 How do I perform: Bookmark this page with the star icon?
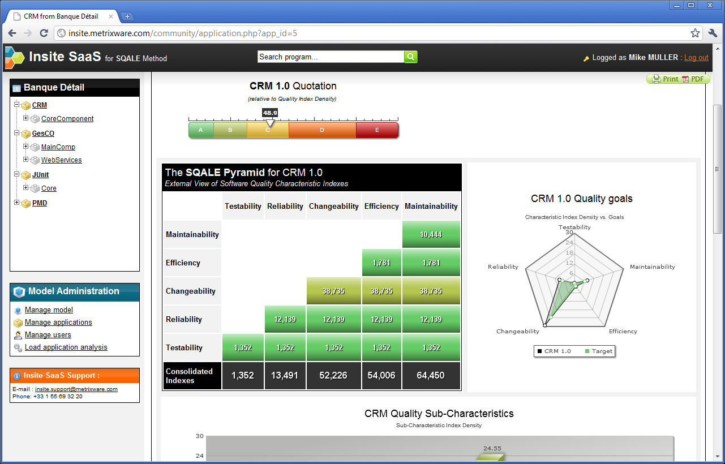point(695,33)
